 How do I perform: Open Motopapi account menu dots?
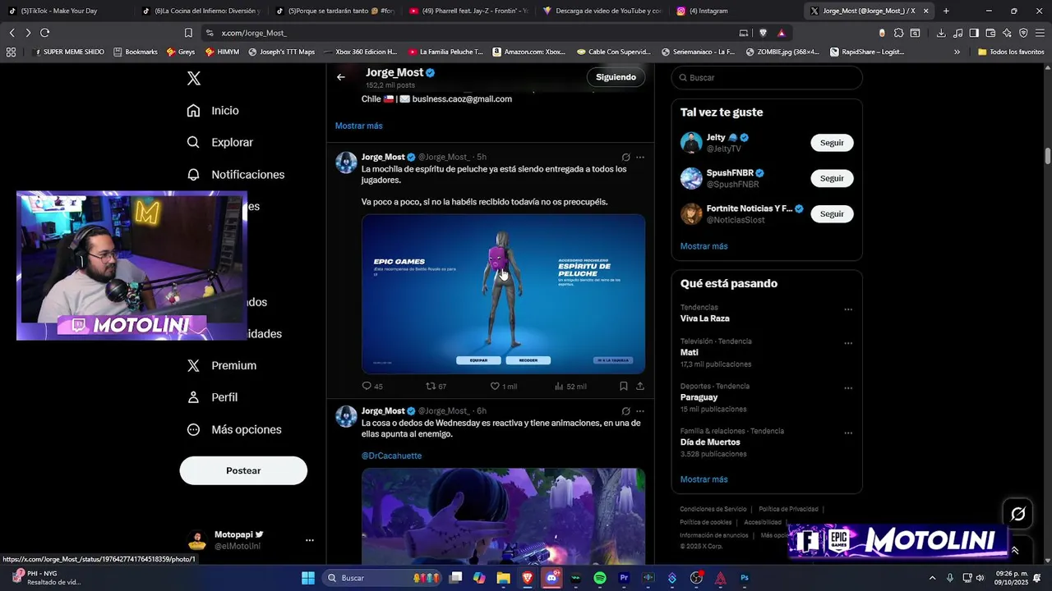[310, 540]
